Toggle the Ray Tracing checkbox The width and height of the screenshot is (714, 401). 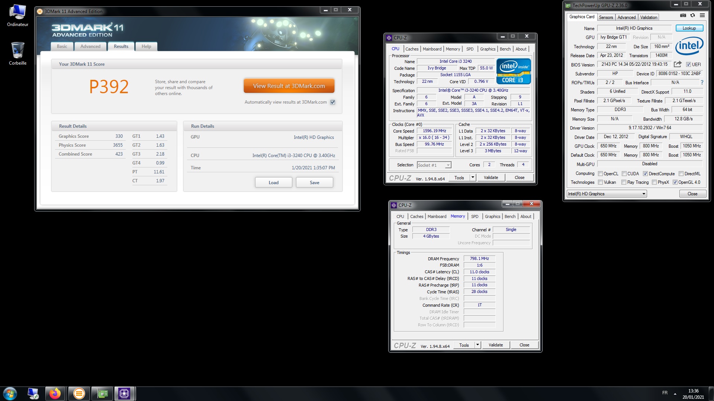click(624, 182)
